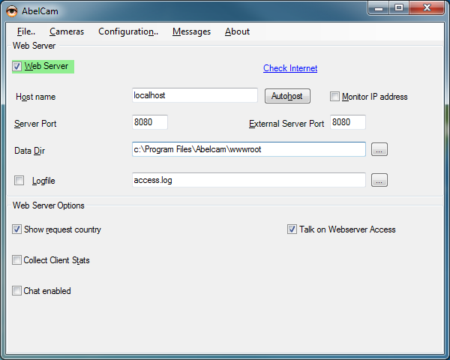The image size is (450, 360).
Task: Open the Messages menu
Action: [191, 31]
